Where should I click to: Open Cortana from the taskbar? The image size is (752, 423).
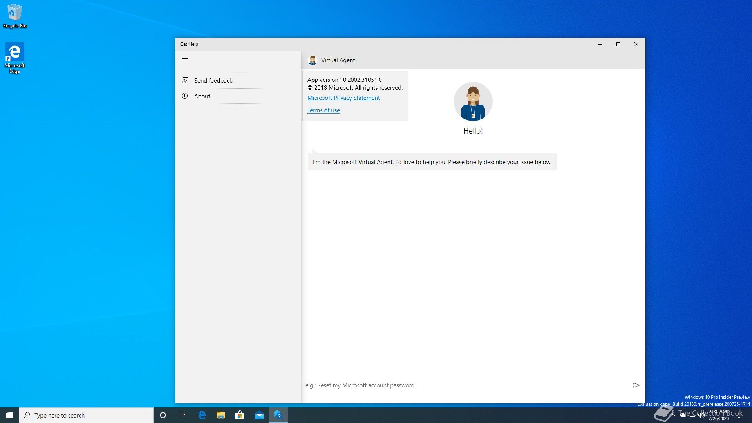(163, 415)
